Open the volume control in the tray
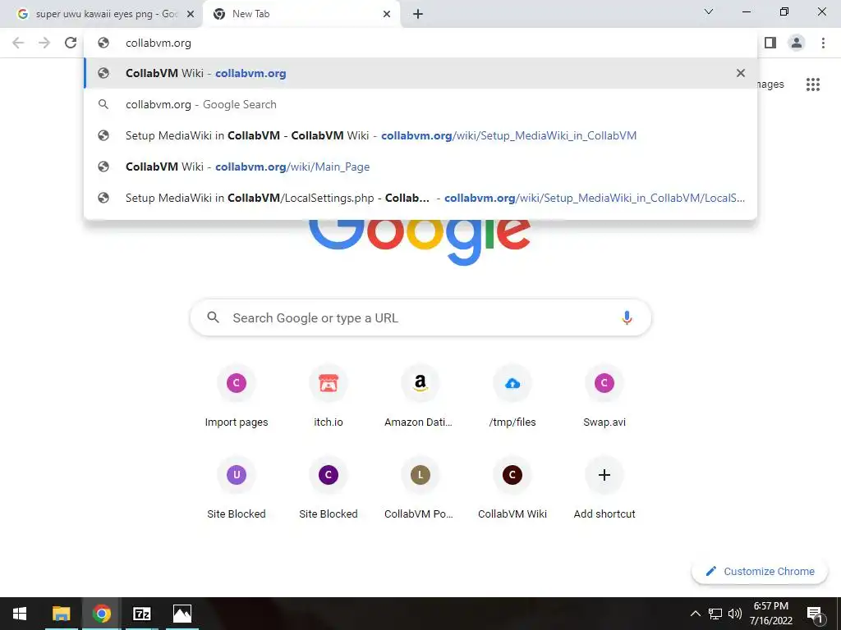The width and height of the screenshot is (841, 630). [x=735, y=614]
